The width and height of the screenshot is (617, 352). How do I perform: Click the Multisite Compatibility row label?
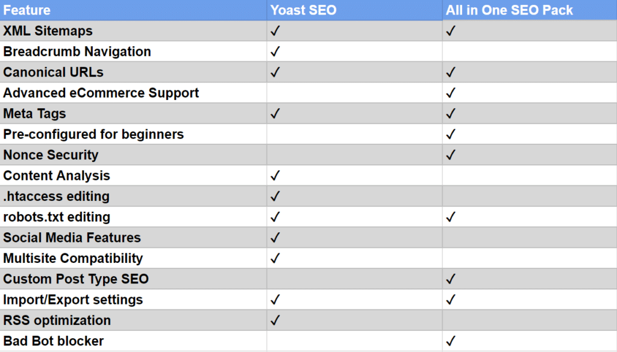(x=73, y=258)
